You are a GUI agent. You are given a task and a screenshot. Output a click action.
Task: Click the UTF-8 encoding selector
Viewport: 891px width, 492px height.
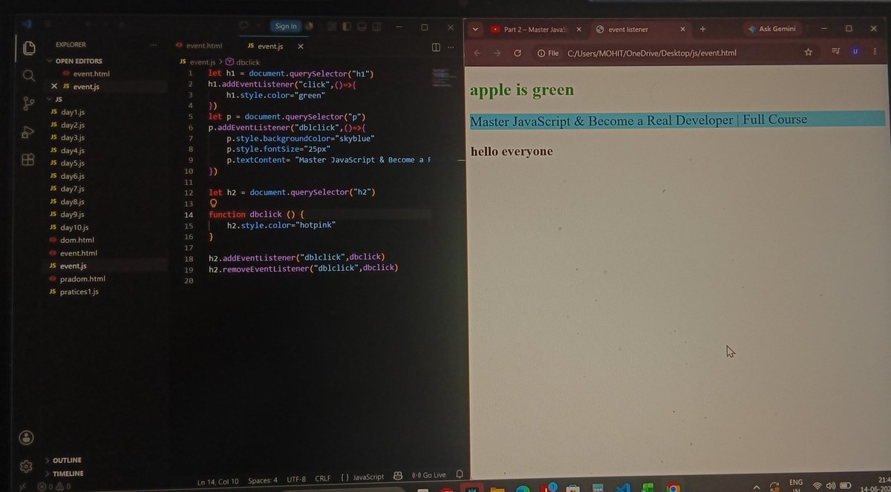coord(296,479)
